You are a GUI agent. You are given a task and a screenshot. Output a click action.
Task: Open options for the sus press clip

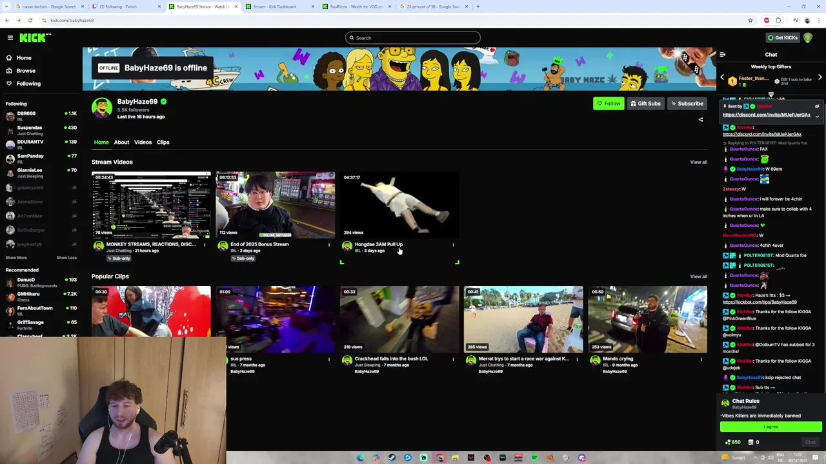328,360
